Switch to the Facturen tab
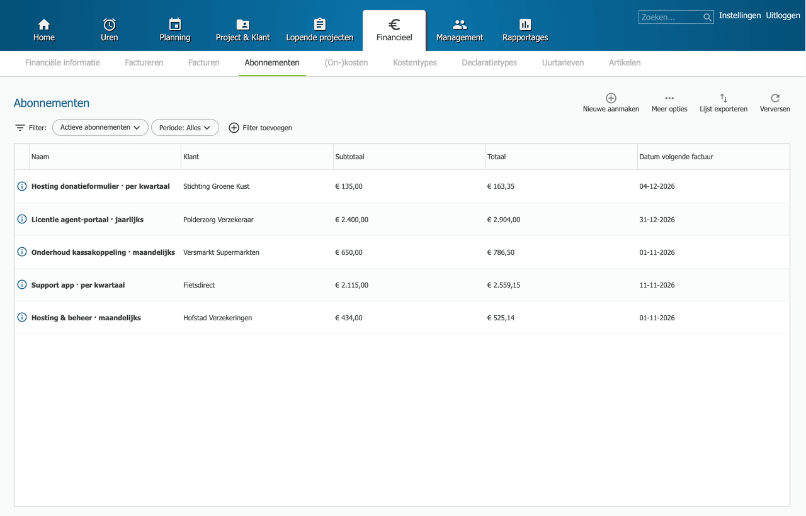The width and height of the screenshot is (806, 516). click(204, 63)
